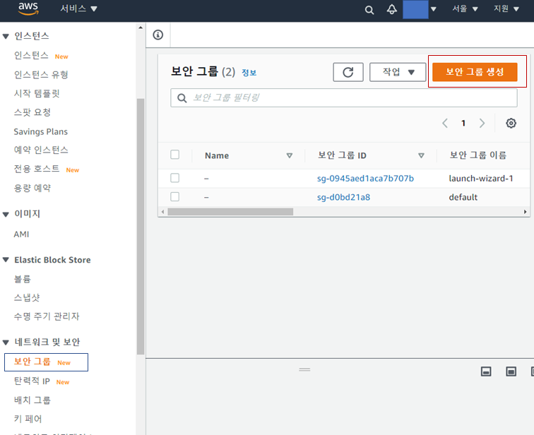Open 예약 인스턴스 in sidebar
This screenshot has width=534, height=435.
tap(41, 150)
